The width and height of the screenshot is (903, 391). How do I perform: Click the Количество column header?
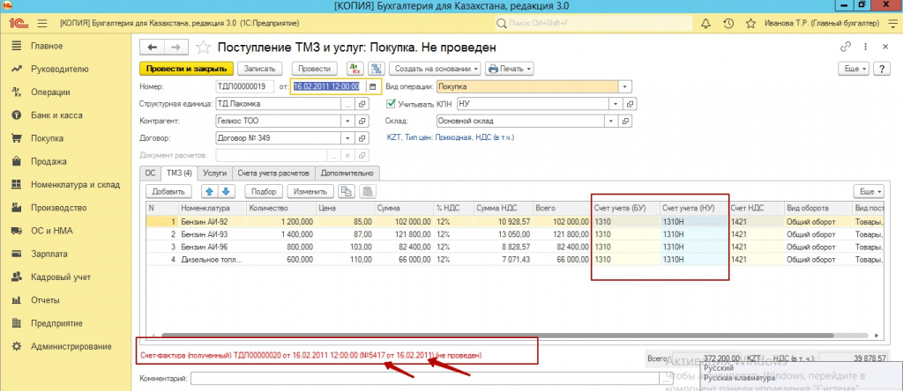281,208
